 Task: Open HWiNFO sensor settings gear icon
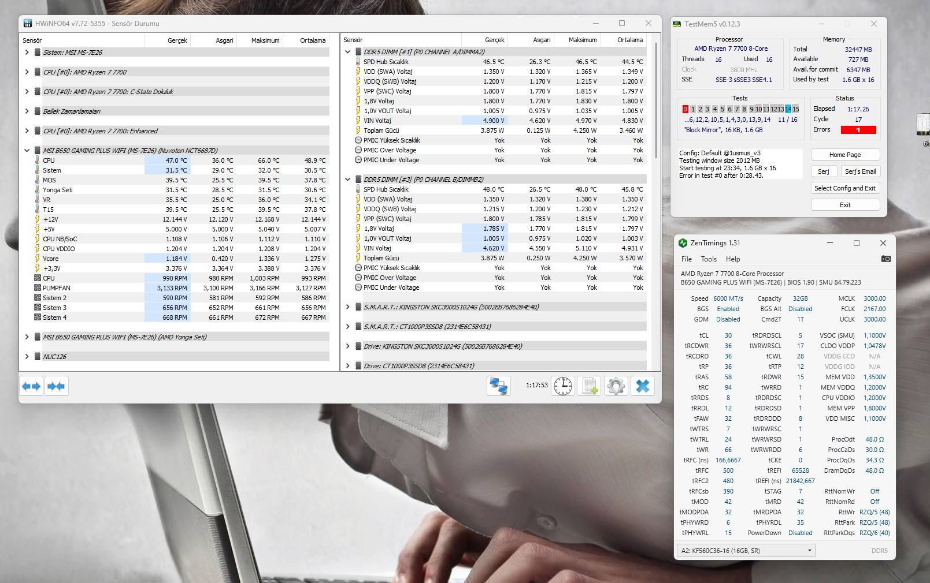[616, 386]
